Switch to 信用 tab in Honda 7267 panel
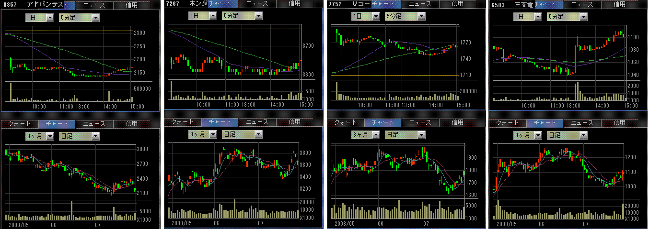This screenshot has width=649, height=229. click(295, 3)
